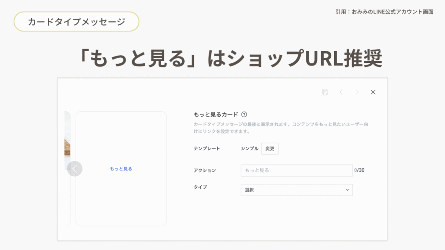Image resolution: width=445 pixels, height=250 pixels.
Task: Go to previous card with left chevron
Action: point(341,92)
